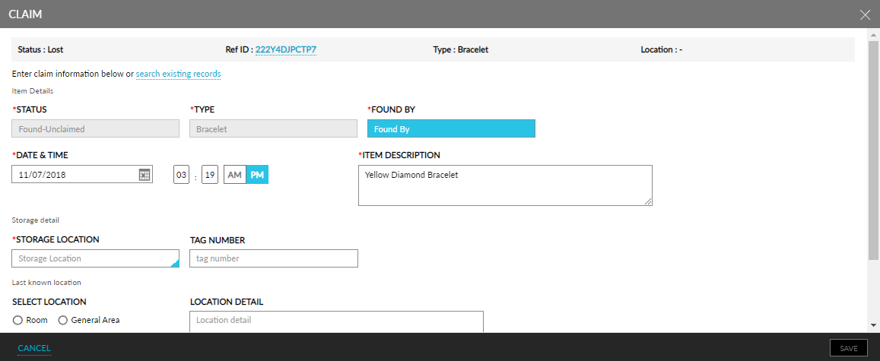Screen dimensions: 880x361
Task: Open the calendar date picker icon
Action: (145, 175)
